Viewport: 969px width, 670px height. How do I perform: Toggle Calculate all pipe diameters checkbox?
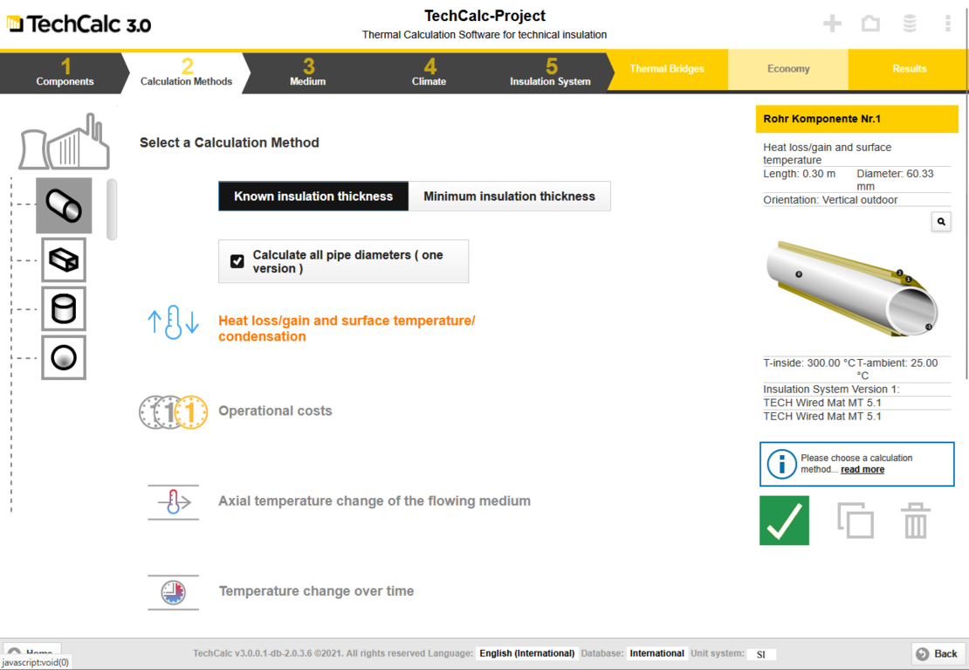click(x=237, y=261)
